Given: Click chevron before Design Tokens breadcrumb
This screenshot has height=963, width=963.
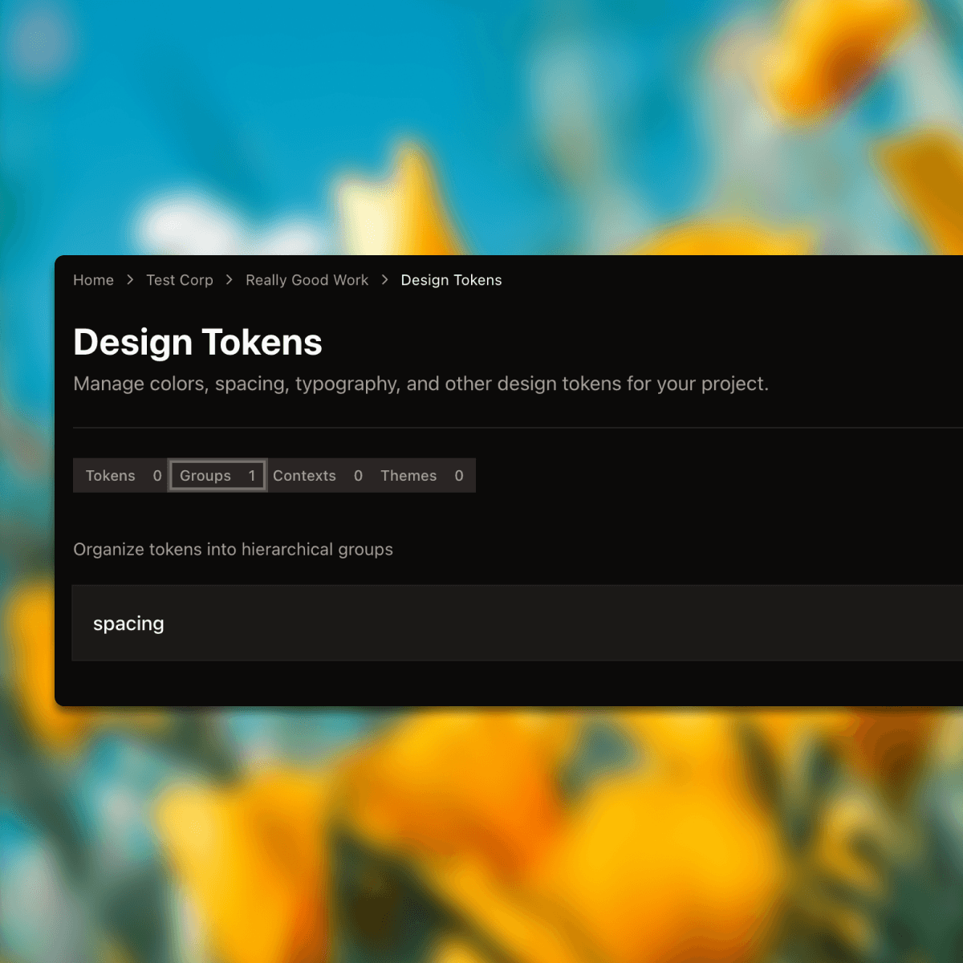Looking at the screenshot, I should click(385, 280).
